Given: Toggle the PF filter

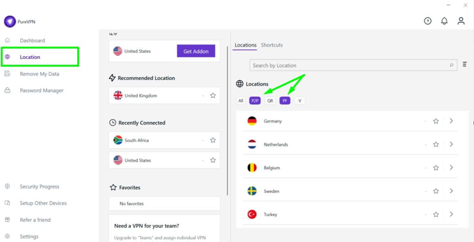Looking at the screenshot, I should point(285,101).
